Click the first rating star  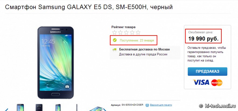click(114, 32)
